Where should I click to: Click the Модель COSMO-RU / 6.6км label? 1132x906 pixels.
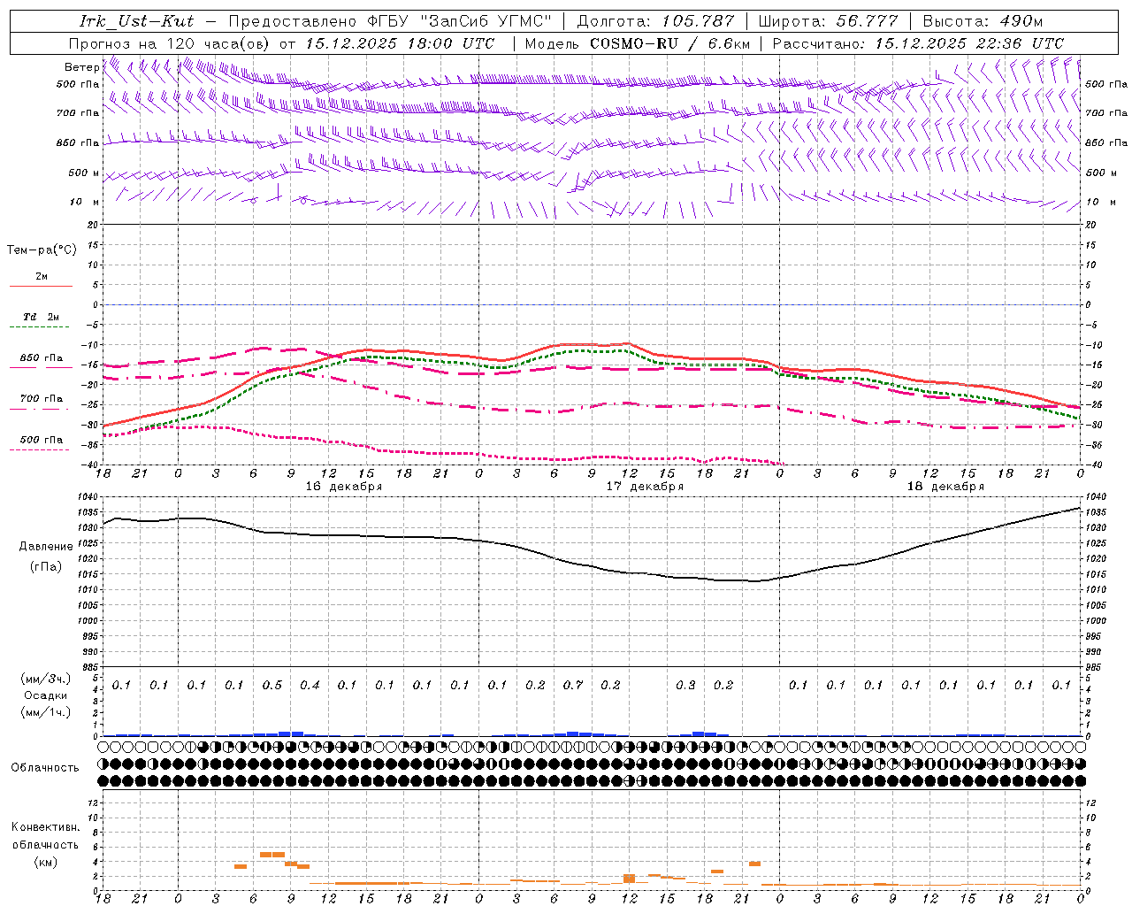click(638, 43)
